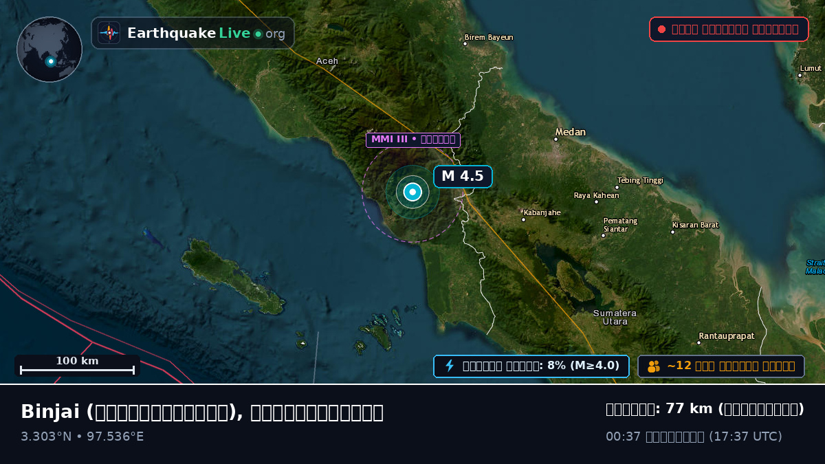The height and width of the screenshot is (464, 825).
Task: Click the orange people population icon
Action: point(654,366)
